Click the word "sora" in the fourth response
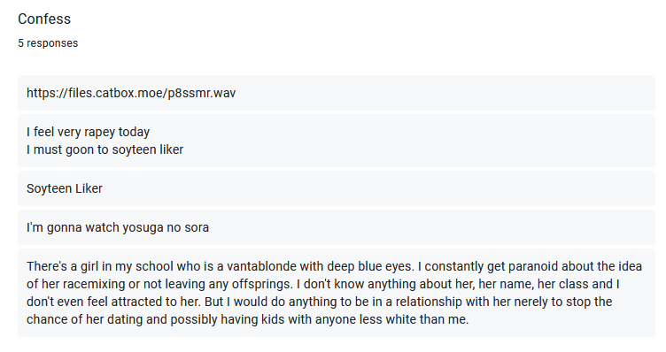Screen dimensions: 666x352 (197, 228)
